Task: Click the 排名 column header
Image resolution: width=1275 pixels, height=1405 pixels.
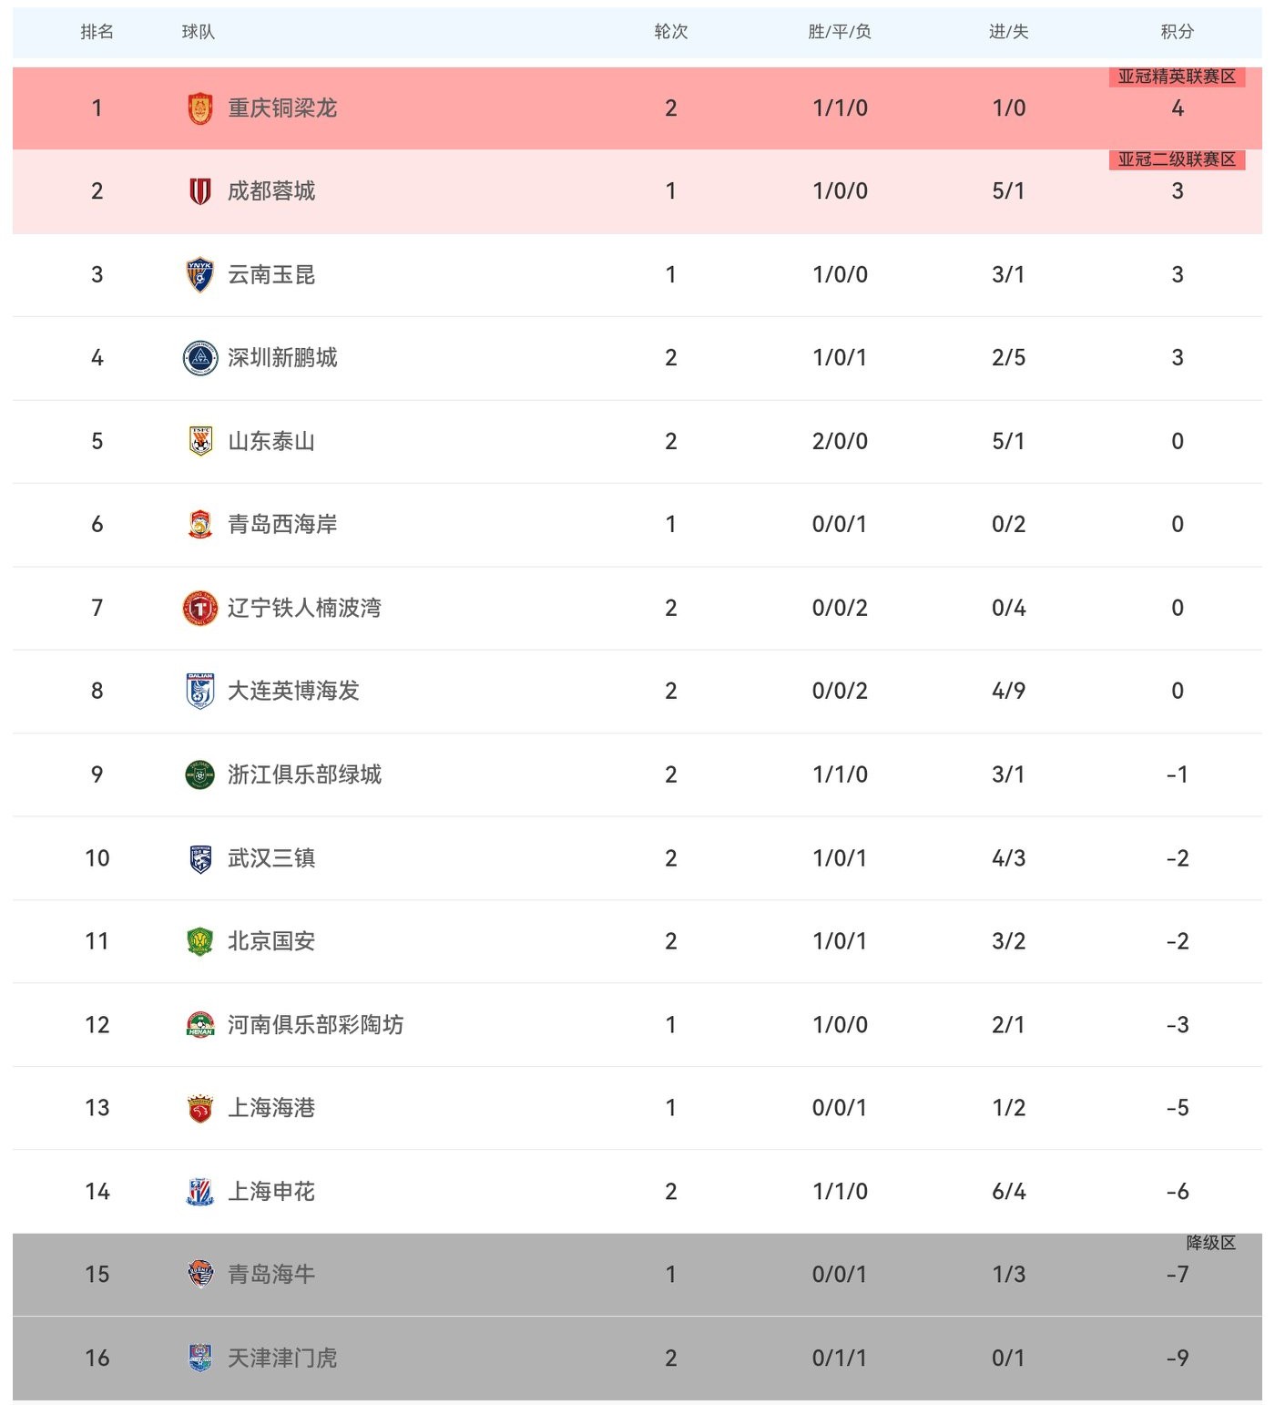Action: pyautogui.click(x=97, y=32)
